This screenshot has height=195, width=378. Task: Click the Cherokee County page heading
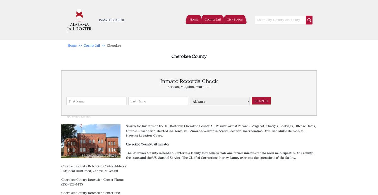(189, 57)
